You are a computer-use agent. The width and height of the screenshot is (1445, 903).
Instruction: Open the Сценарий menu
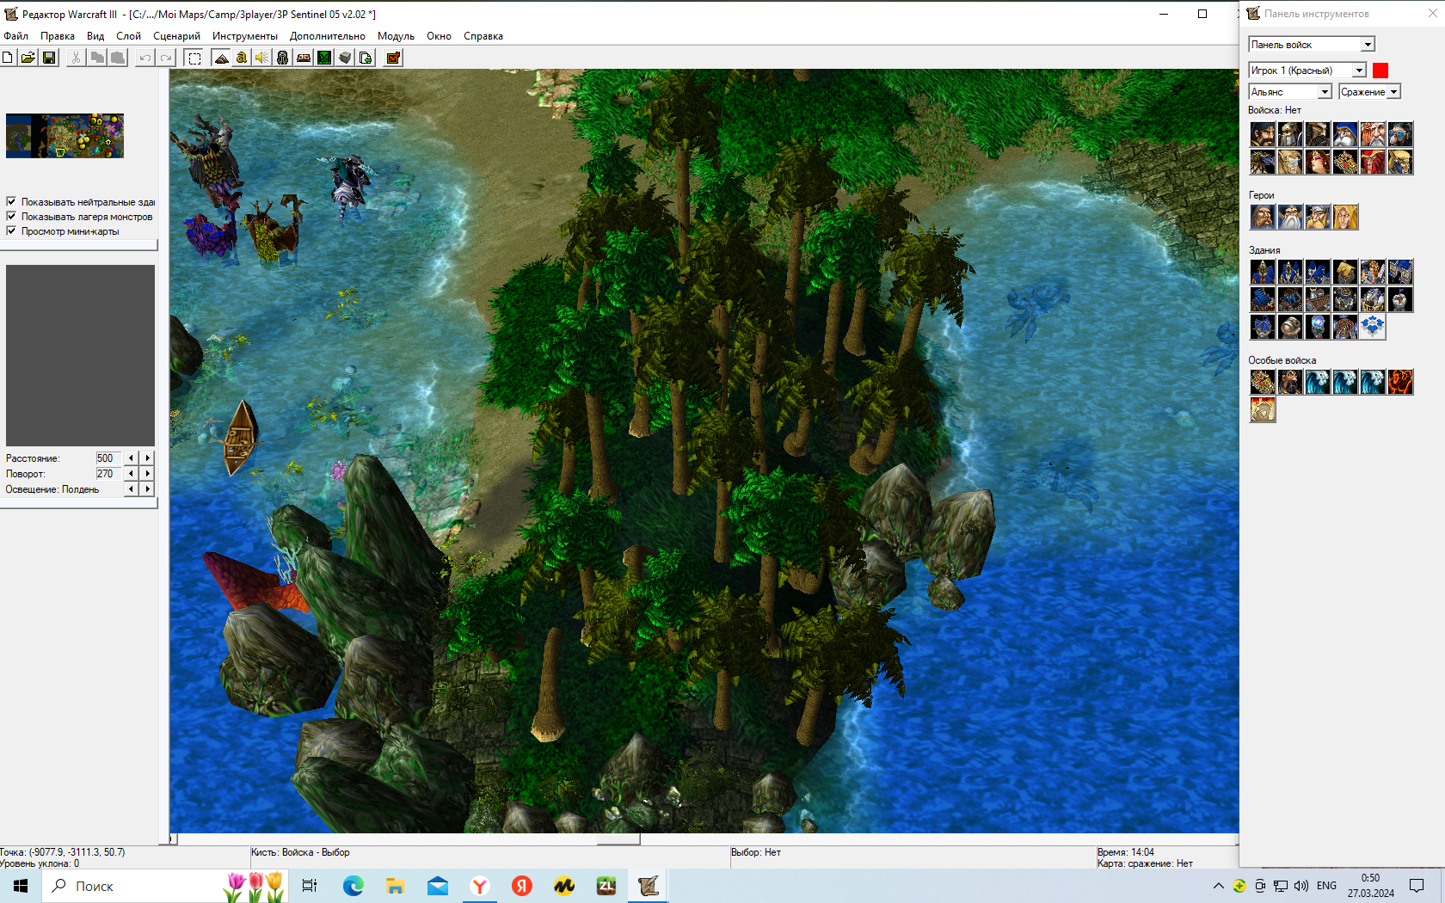click(176, 36)
